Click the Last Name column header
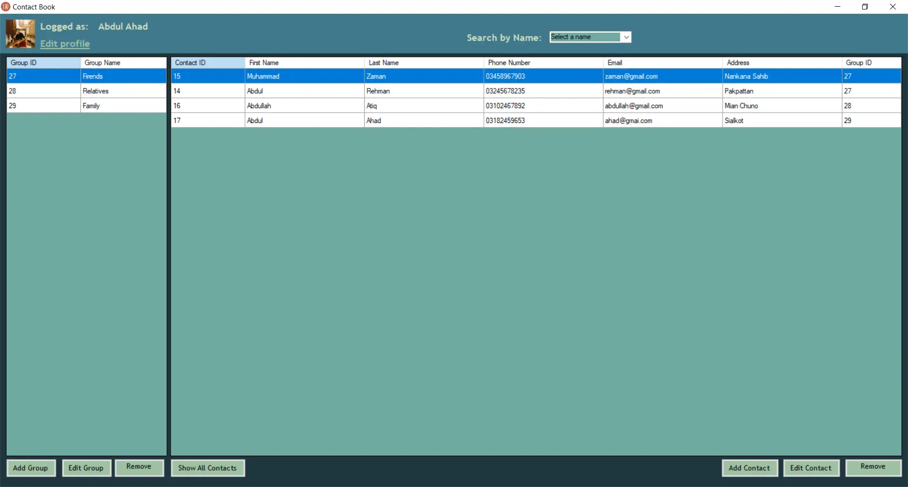The height and width of the screenshot is (487, 908). click(424, 63)
